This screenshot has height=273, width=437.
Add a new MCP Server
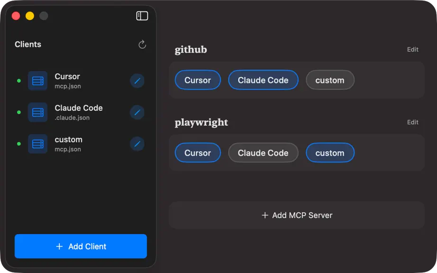[297, 215]
